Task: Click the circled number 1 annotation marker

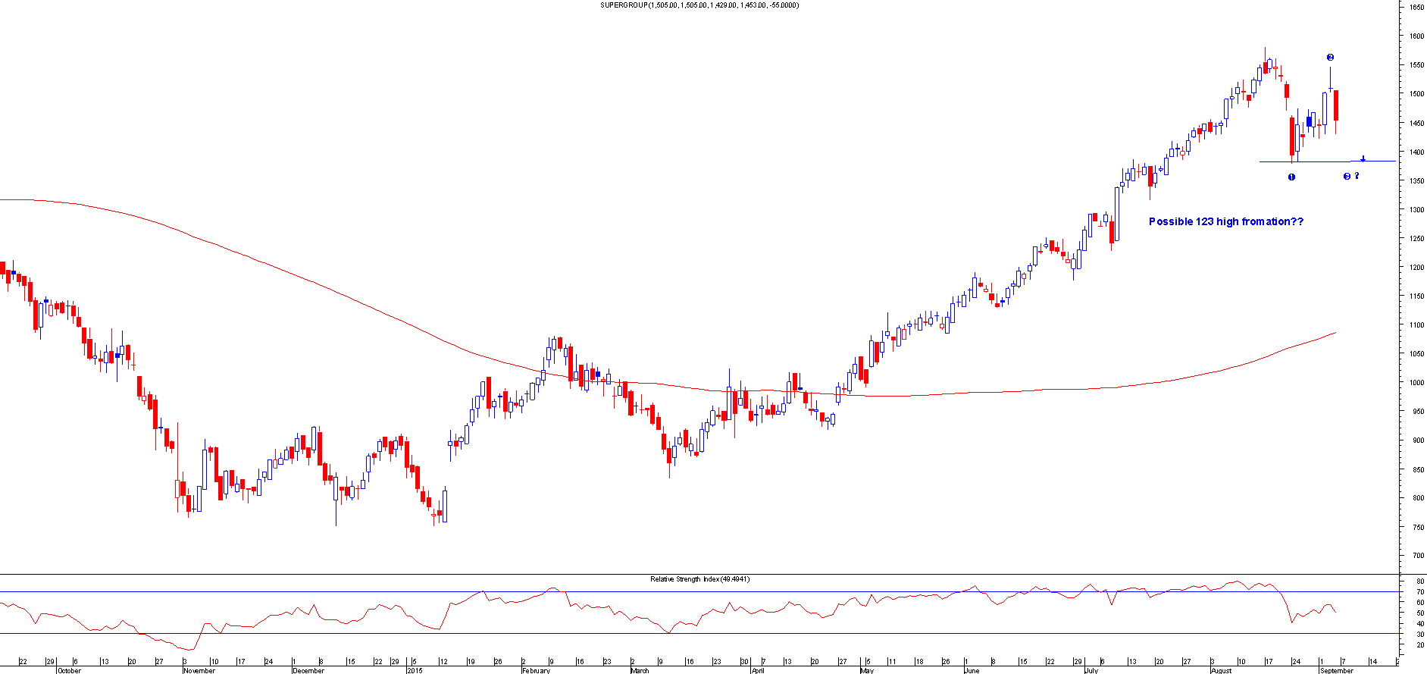Action: pyautogui.click(x=1291, y=177)
